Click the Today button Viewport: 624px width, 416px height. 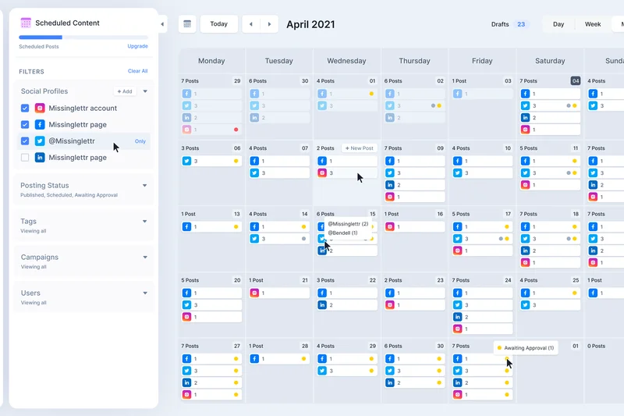pos(219,24)
